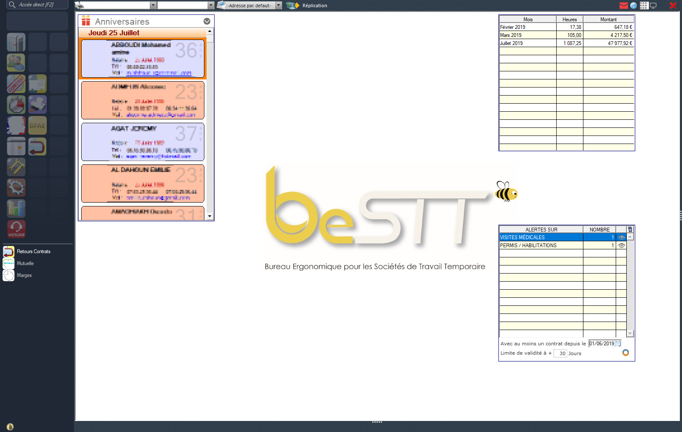Select the Mars 2019 row
This screenshot has height=432, width=682.
566,35
